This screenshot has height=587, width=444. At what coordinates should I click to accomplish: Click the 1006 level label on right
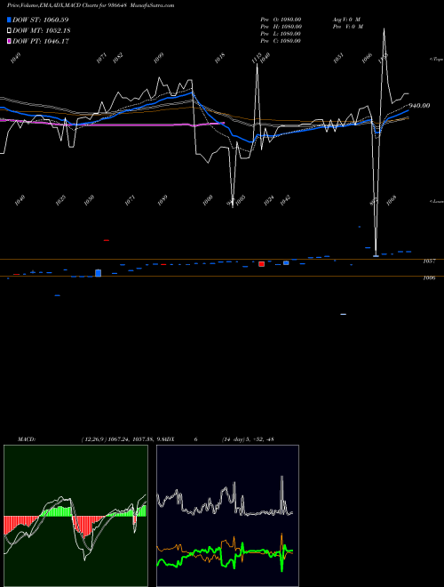tap(429, 278)
